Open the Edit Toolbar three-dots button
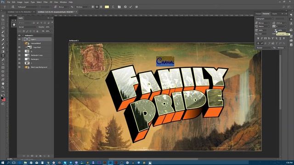 pos(3,91)
